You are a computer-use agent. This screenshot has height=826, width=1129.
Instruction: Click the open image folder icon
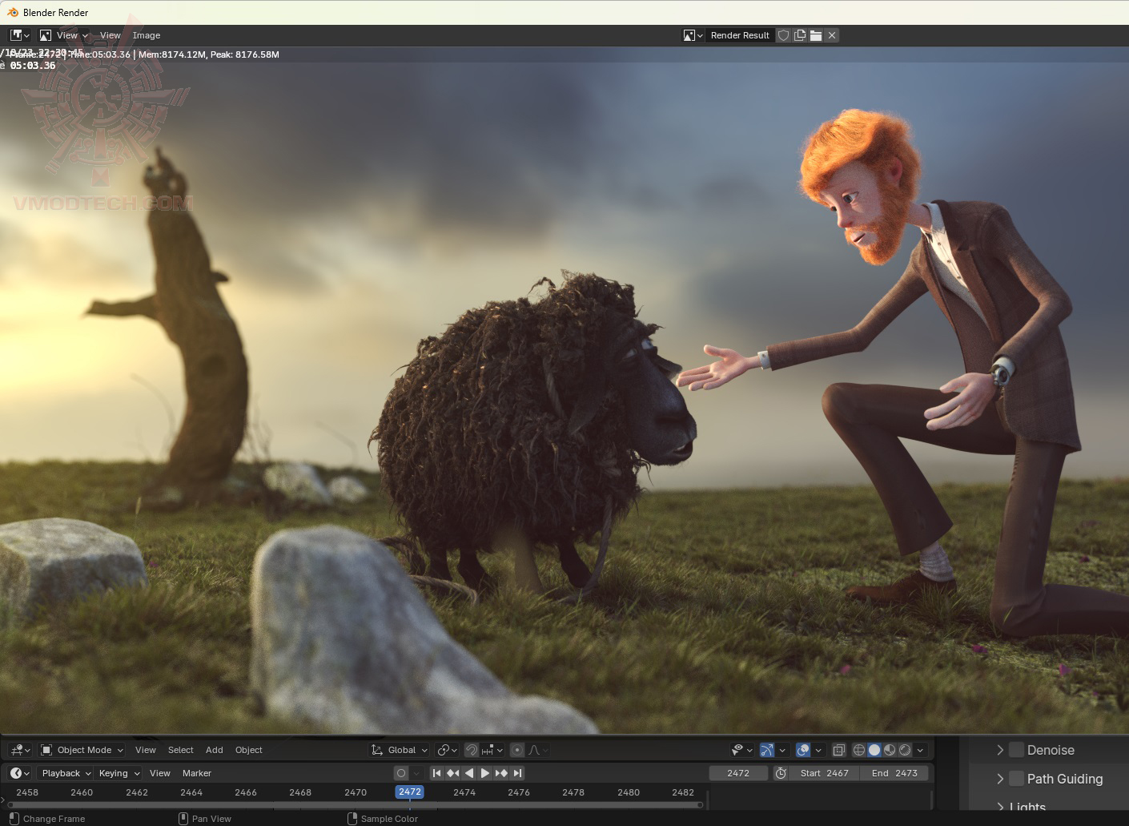coord(816,35)
